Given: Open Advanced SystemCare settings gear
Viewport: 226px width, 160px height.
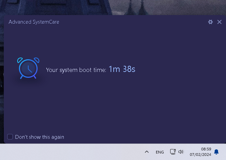Looking at the screenshot, I should click(x=210, y=22).
